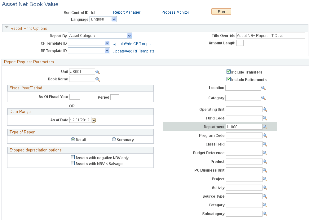Enable Assets with negative NBV only

coord(73,157)
